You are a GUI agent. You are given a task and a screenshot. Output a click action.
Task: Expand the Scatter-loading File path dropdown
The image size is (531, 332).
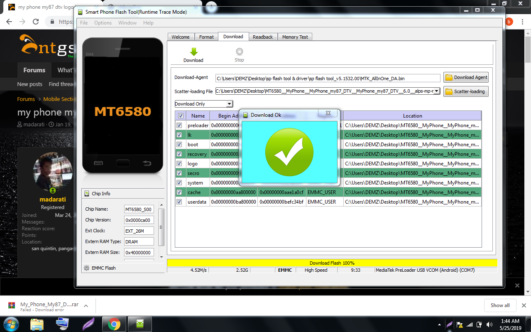coord(437,91)
